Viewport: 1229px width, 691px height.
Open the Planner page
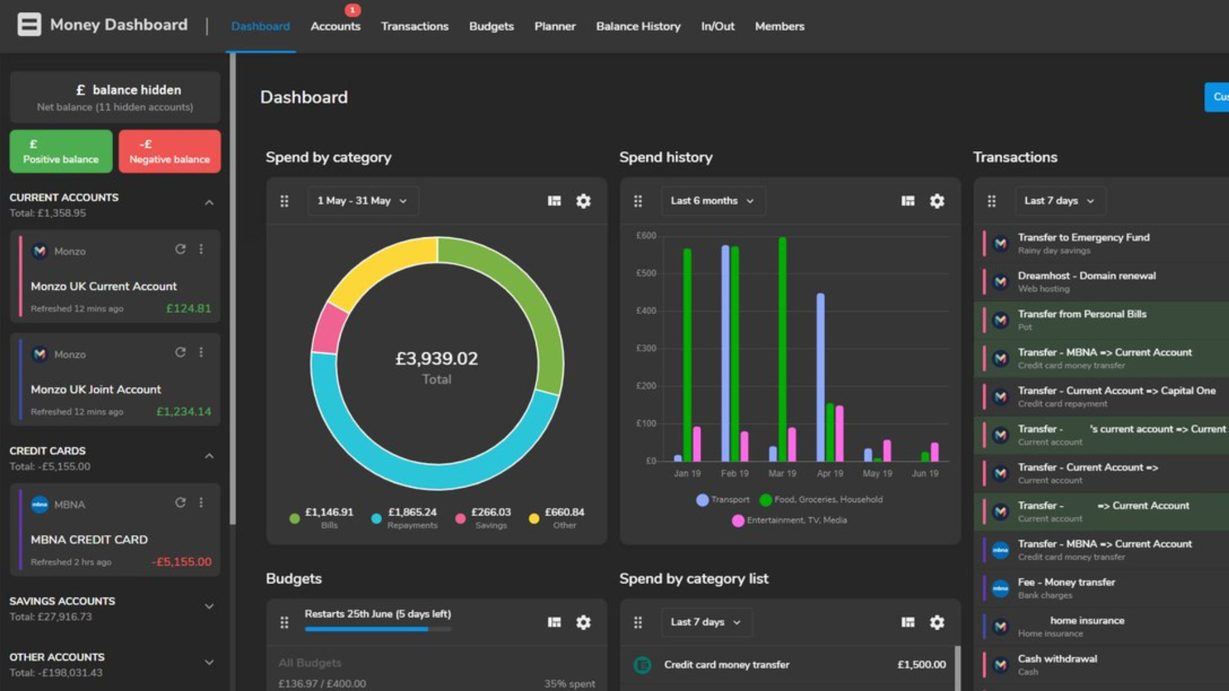[x=554, y=26]
